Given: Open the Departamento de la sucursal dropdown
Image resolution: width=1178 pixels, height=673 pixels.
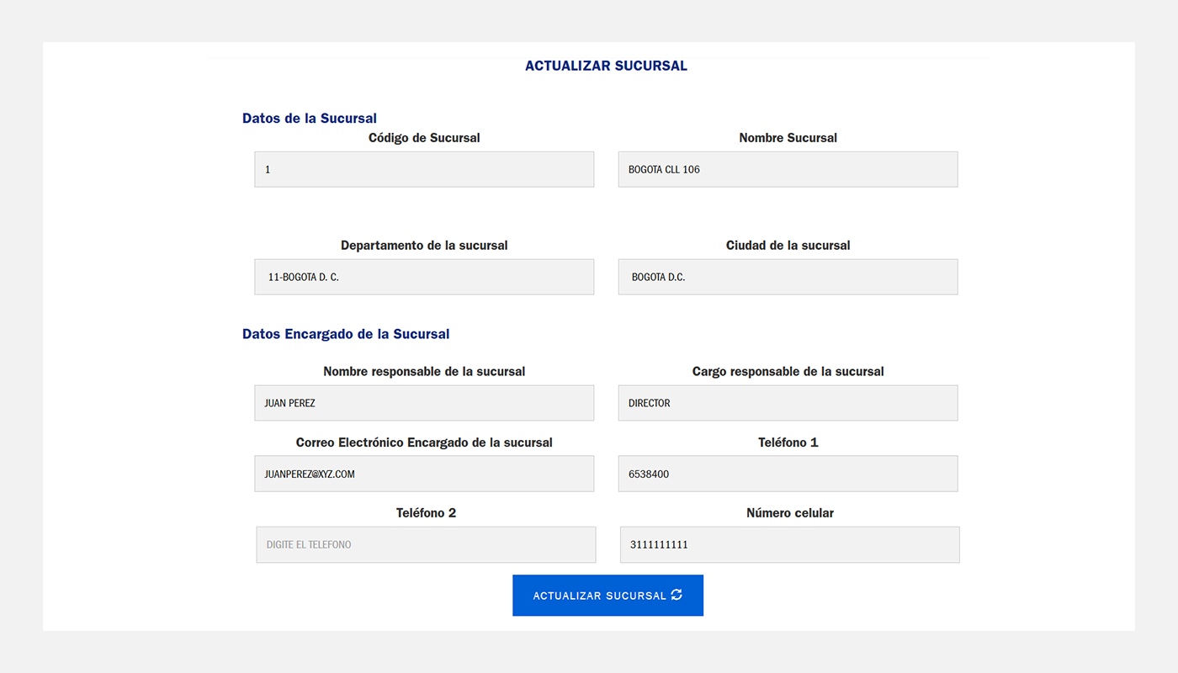Looking at the screenshot, I should coord(424,277).
